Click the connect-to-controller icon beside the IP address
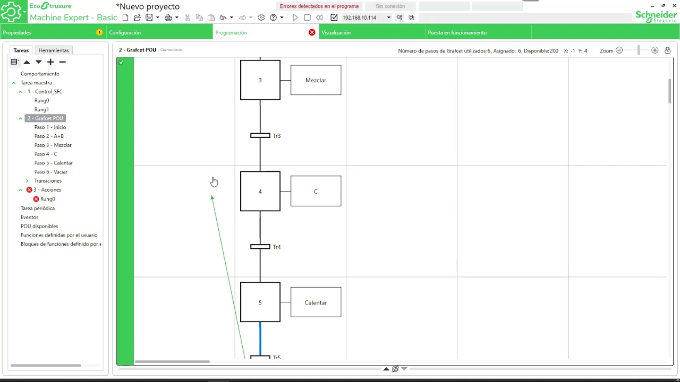Viewport: 680px width, 382px height. click(399, 18)
